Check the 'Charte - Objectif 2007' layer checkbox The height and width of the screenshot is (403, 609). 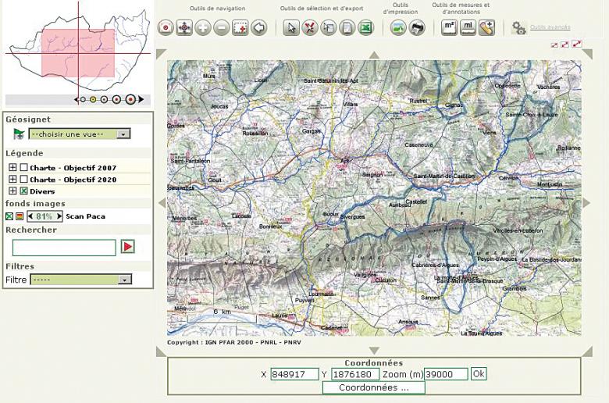click(x=23, y=167)
